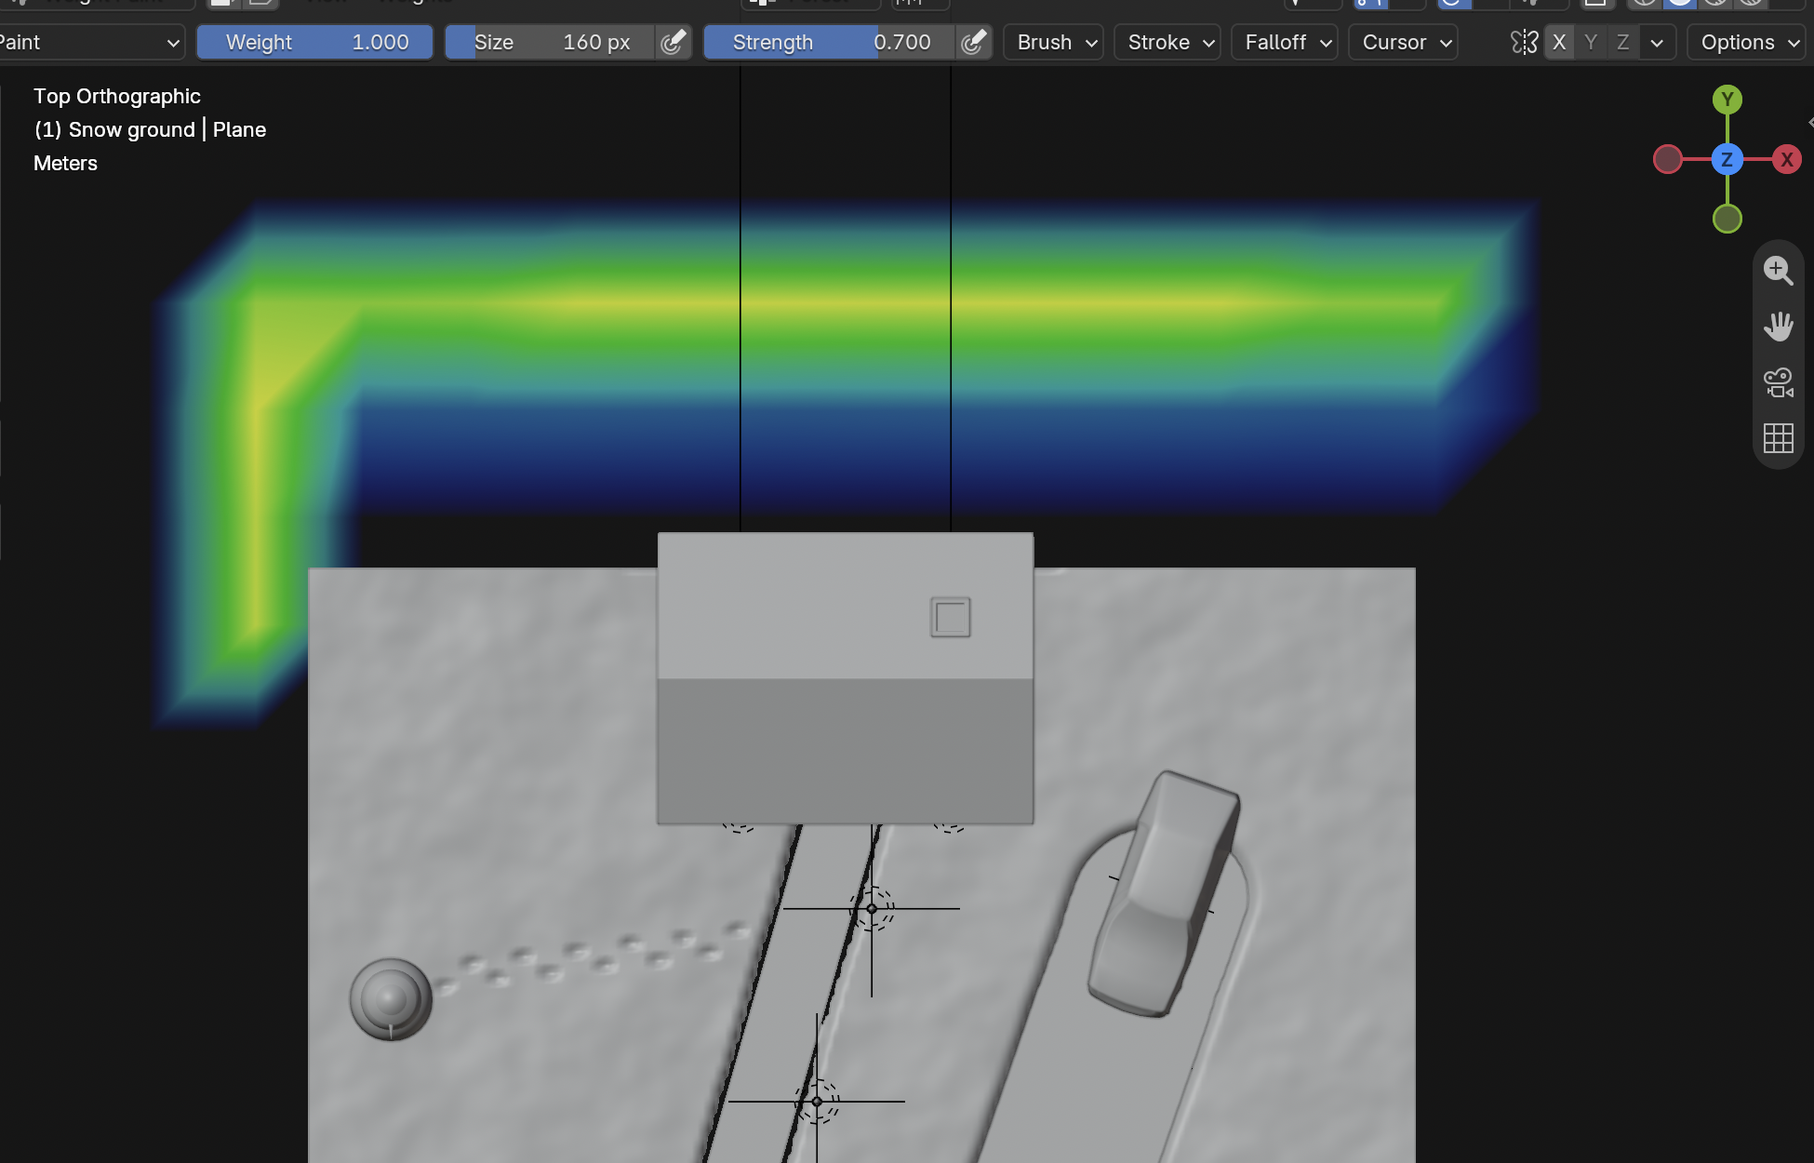Click the '(1) Snow ground | Plane' text

click(x=150, y=130)
